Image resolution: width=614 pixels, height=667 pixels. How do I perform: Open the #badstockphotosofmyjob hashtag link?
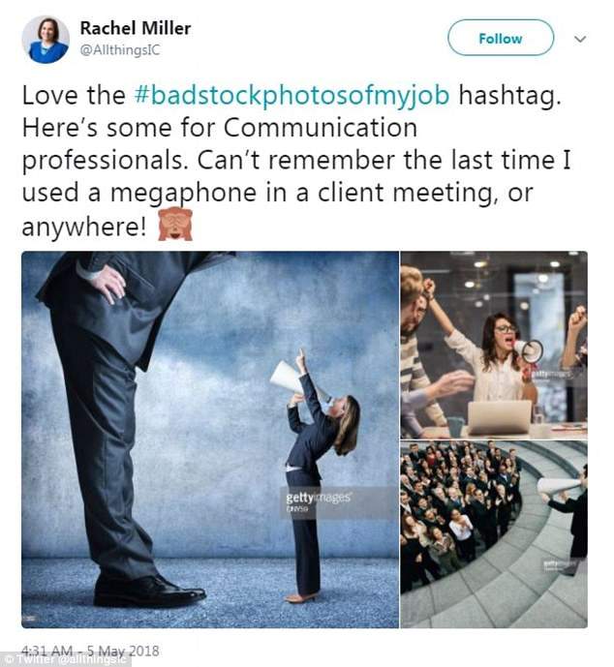coord(292,95)
